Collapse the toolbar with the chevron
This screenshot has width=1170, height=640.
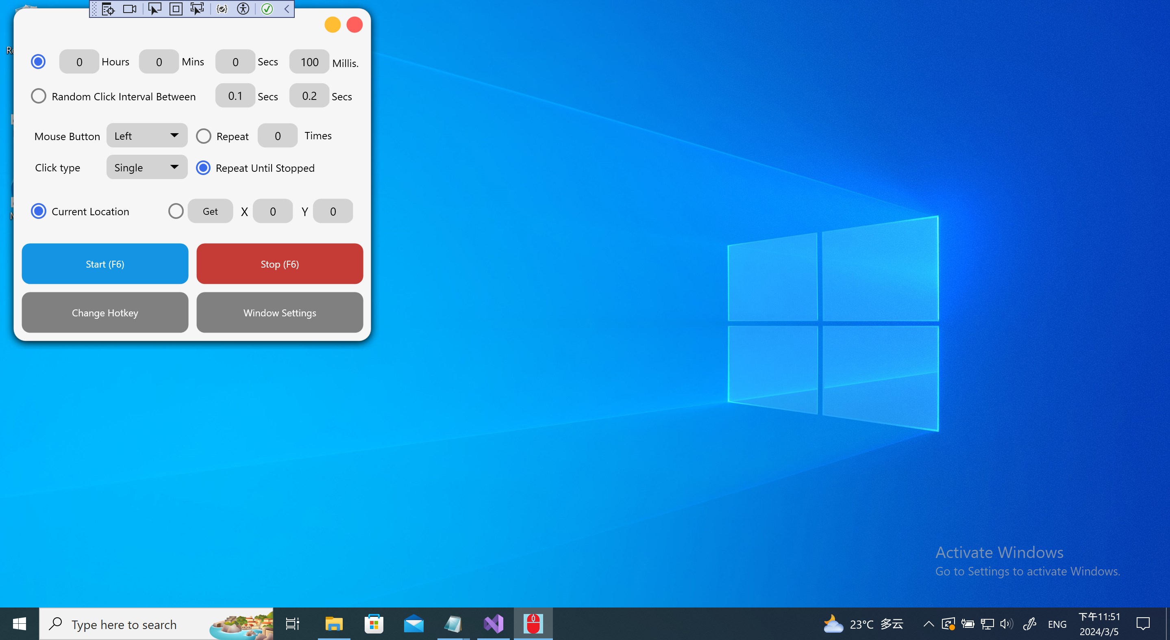pos(286,9)
